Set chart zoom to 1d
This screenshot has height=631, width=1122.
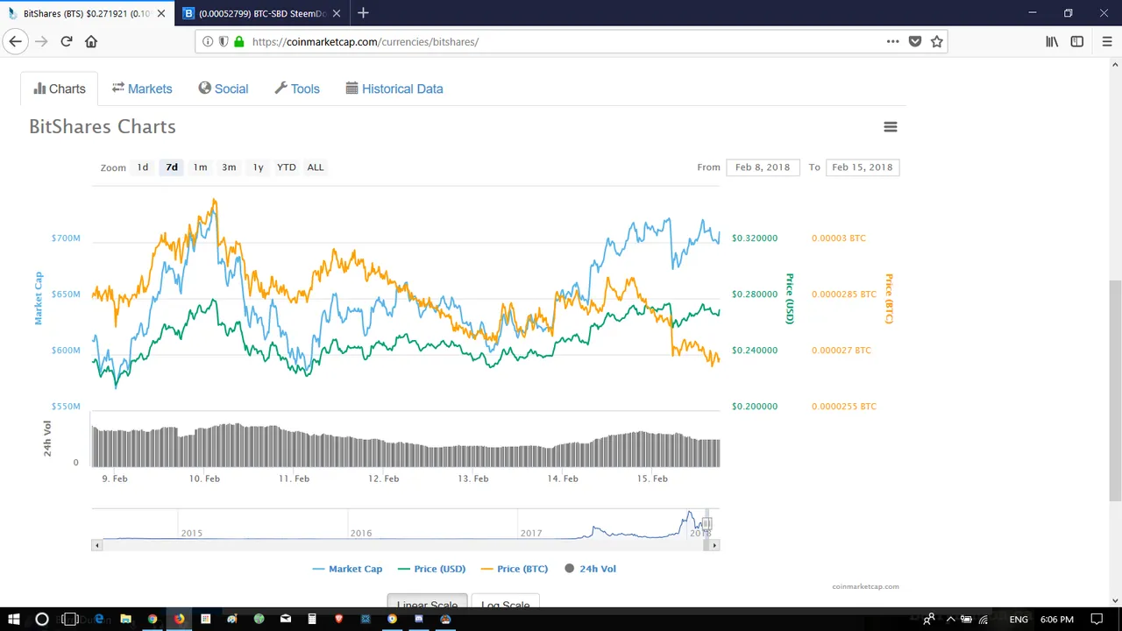143,167
